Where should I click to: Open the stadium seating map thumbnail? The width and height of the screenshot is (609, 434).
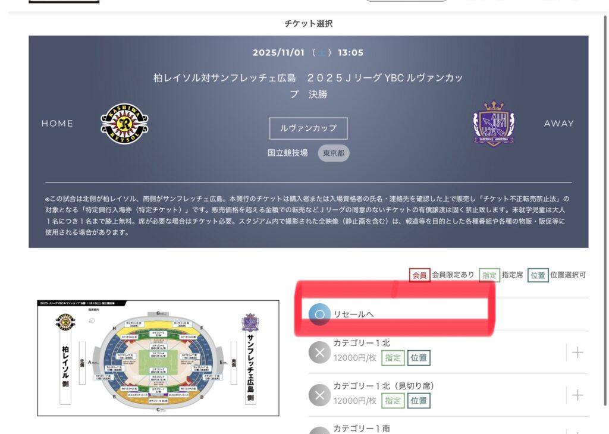158,358
